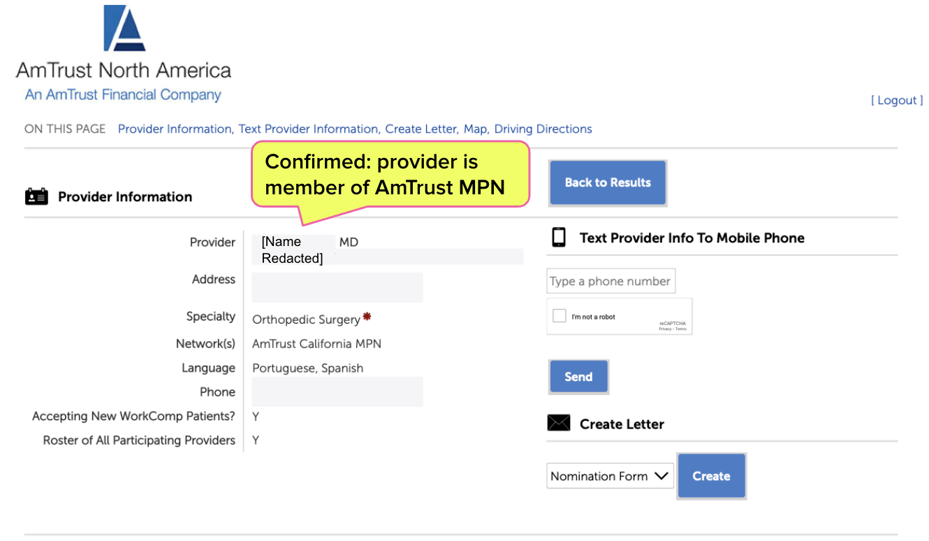Click the Back to Results button
This screenshot has height=541, width=929.
(x=608, y=182)
